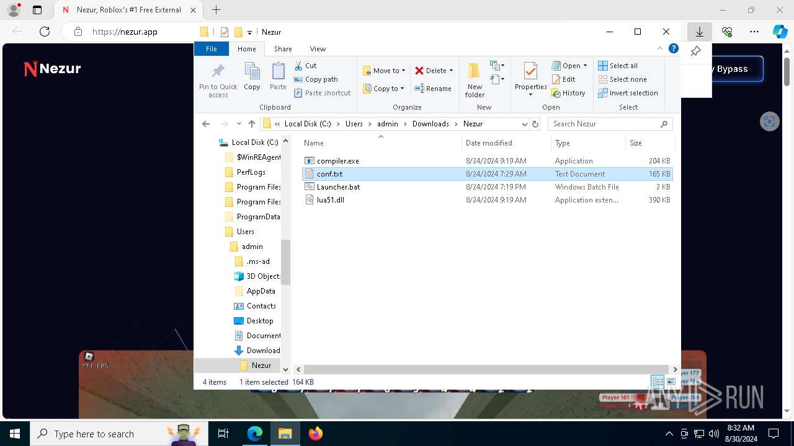Switch to Large icons view layout
This screenshot has height=446, width=794.
pos(671,382)
